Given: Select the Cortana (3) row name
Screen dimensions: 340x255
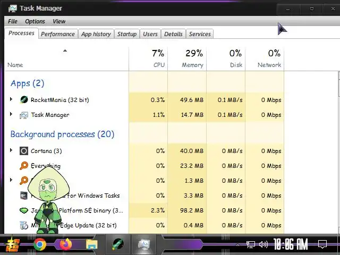Looking at the screenshot, I should 46,151.
